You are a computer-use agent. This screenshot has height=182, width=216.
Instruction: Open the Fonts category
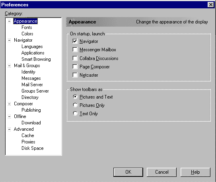click(x=27, y=27)
